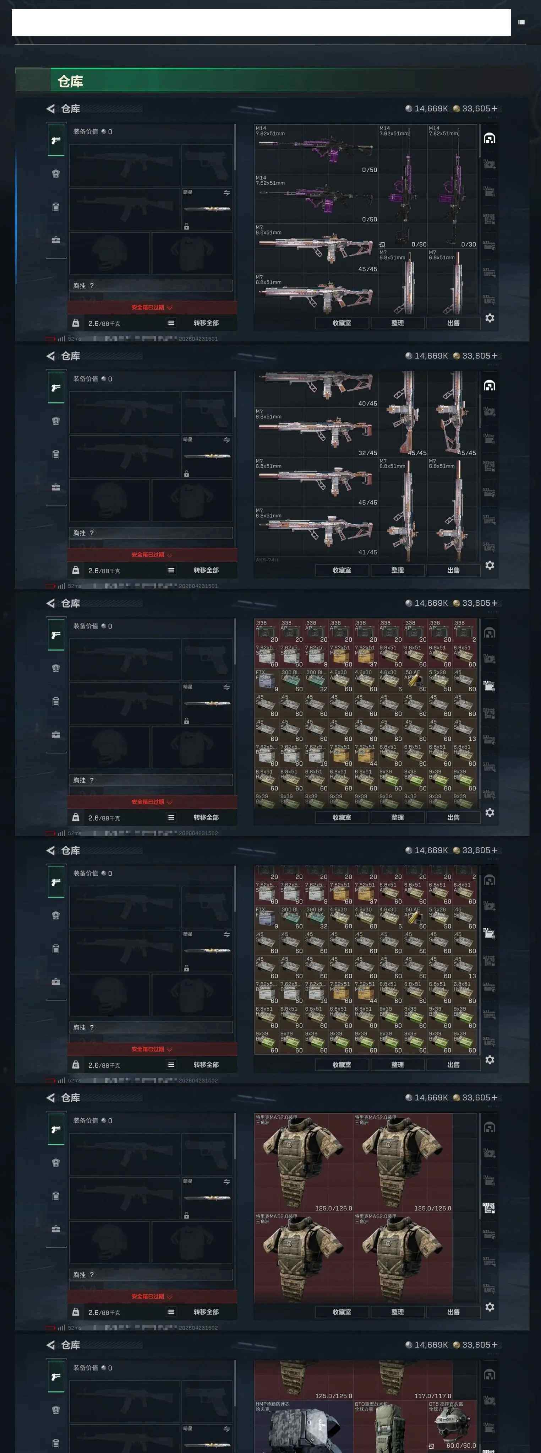
Task: Open the settings gear beside the M14 rifle list
Action: point(490,318)
